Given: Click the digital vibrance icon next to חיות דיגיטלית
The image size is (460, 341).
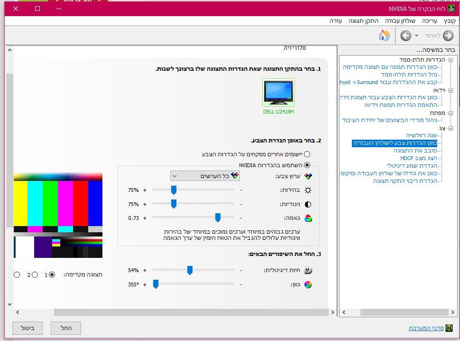Looking at the screenshot, I should [x=308, y=270].
